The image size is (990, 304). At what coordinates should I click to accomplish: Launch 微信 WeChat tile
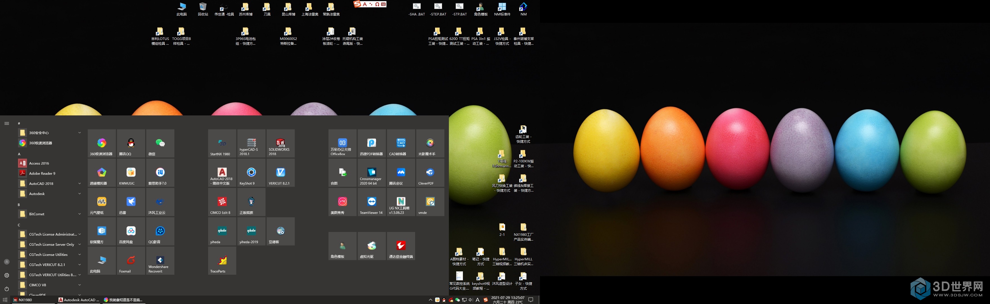160,143
